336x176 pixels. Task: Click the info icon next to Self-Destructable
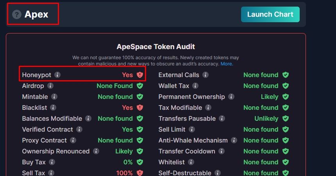[218, 173]
